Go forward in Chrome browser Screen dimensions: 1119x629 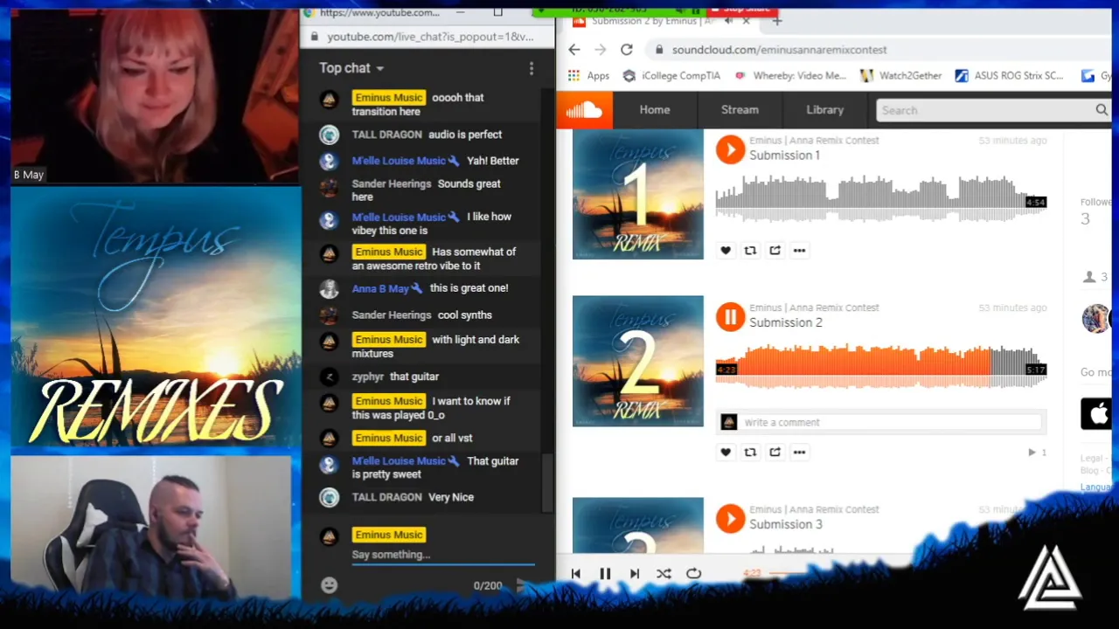pos(600,50)
